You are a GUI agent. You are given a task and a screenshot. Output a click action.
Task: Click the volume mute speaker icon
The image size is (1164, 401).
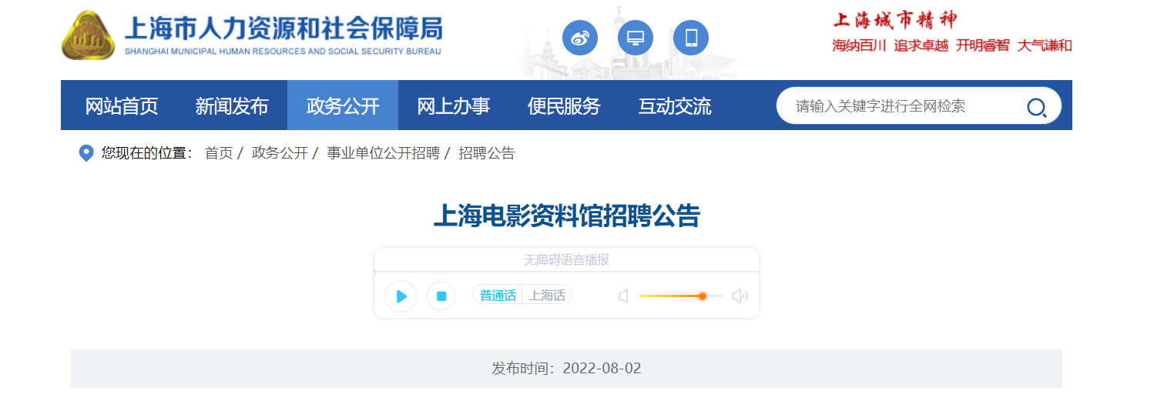(x=624, y=296)
